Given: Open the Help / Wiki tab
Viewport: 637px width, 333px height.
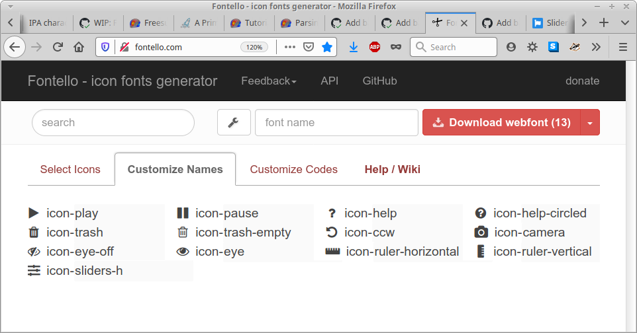Looking at the screenshot, I should 393,170.
